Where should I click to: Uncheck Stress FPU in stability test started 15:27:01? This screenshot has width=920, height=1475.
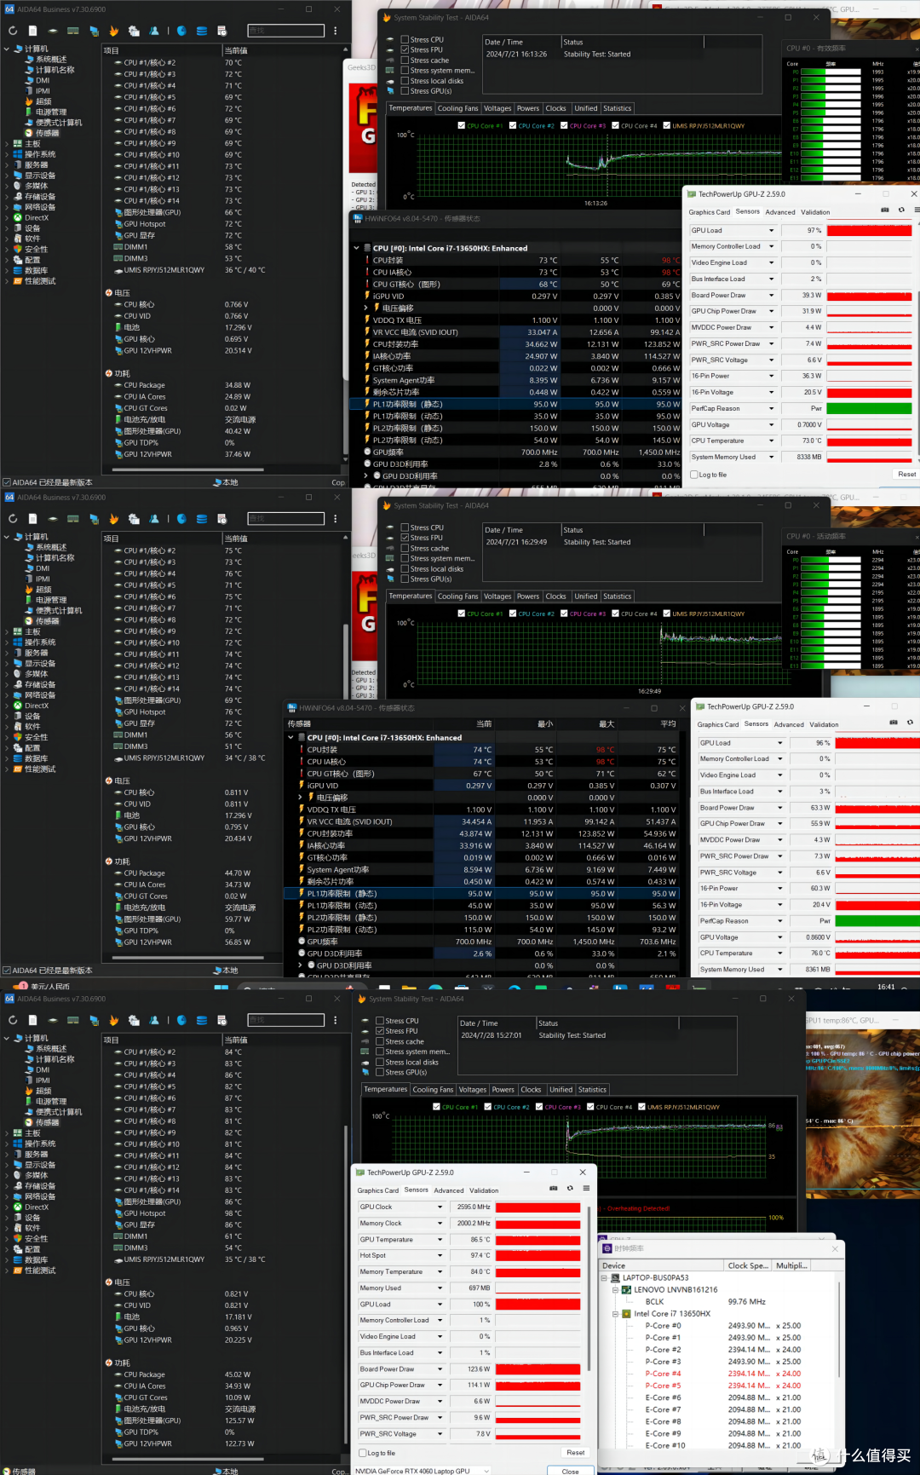[x=379, y=1031]
